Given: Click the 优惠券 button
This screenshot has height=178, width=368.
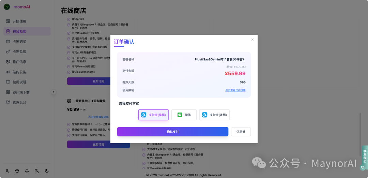Looking at the screenshot, I should [241, 132].
